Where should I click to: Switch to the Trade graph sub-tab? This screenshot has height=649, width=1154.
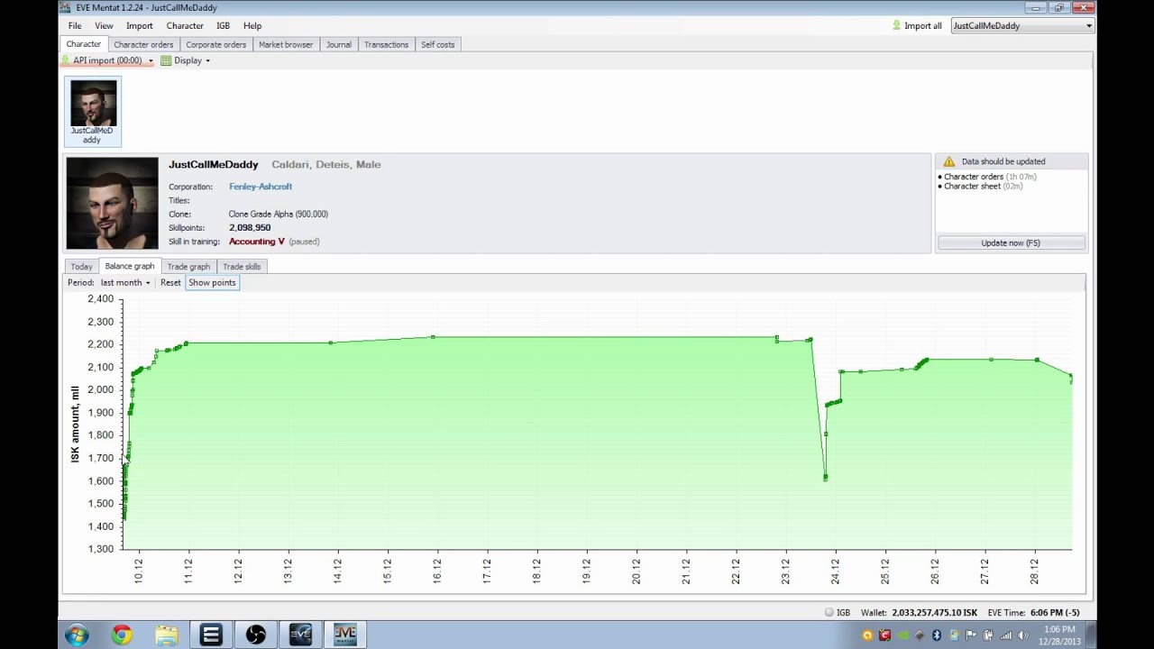click(x=188, y=267)
